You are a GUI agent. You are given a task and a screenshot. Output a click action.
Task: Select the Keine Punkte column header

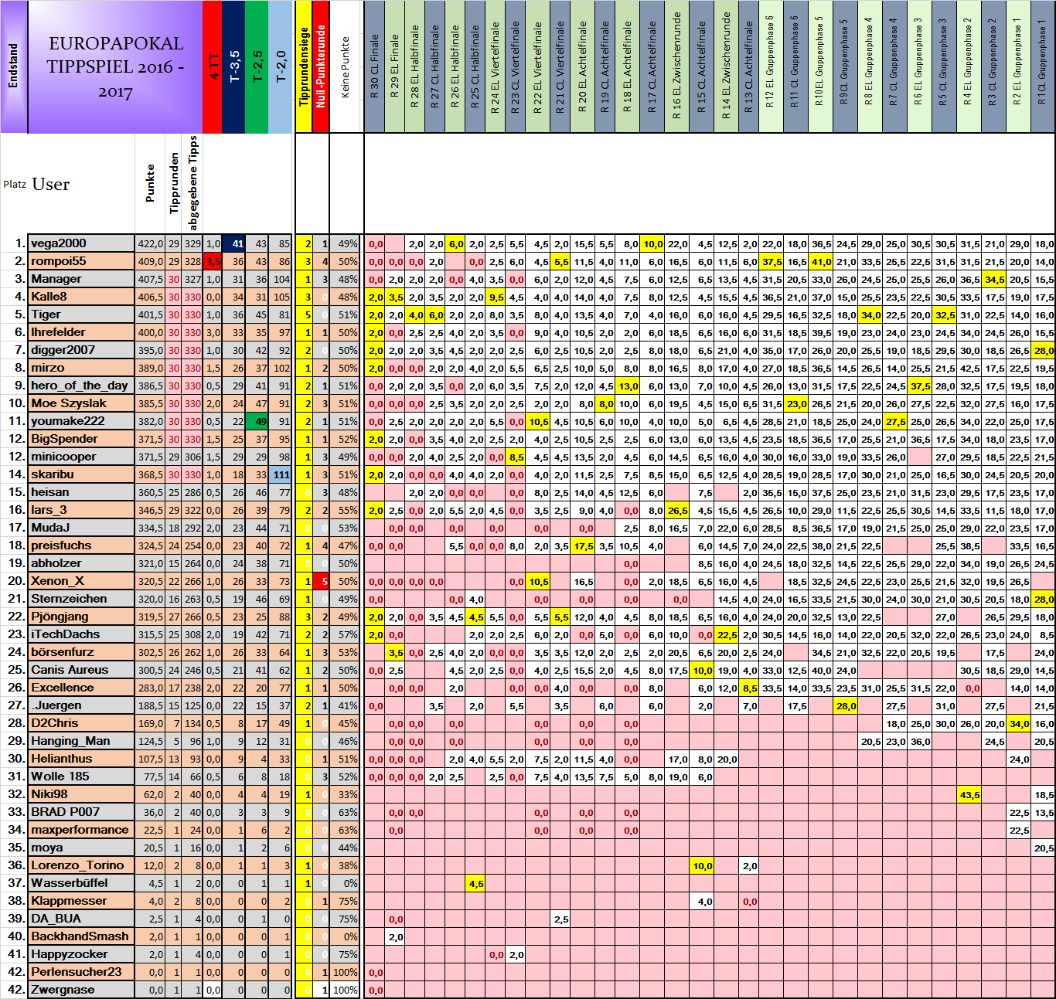346,66
